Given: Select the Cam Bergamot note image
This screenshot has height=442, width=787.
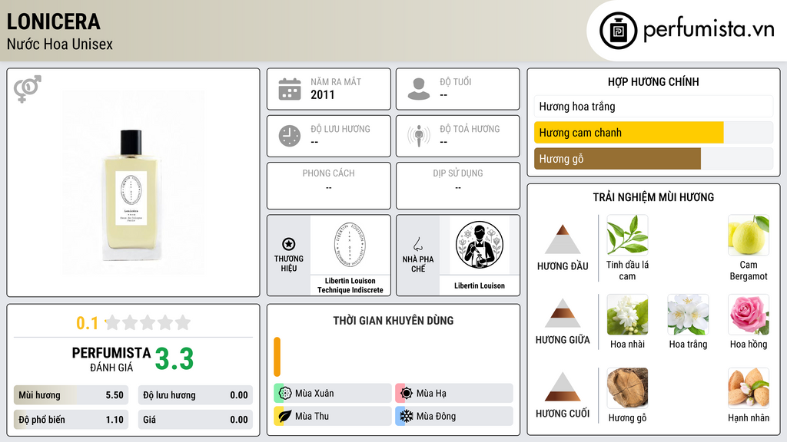Looking at the screenshot, I should tap(749, 235).
